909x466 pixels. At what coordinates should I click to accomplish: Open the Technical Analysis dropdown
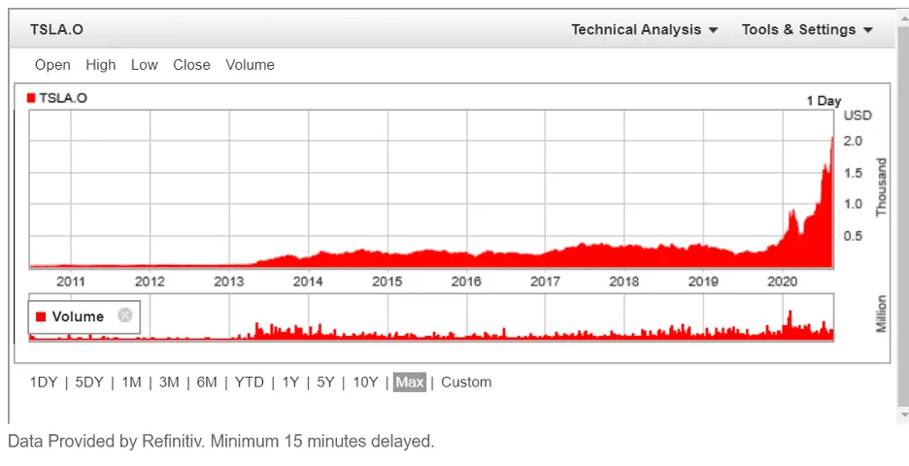point(644,29)
